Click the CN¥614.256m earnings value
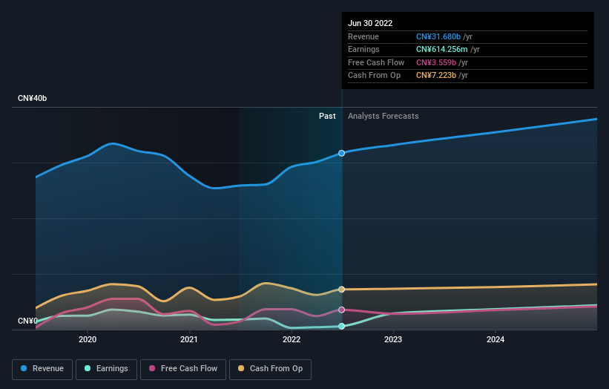 441,49
